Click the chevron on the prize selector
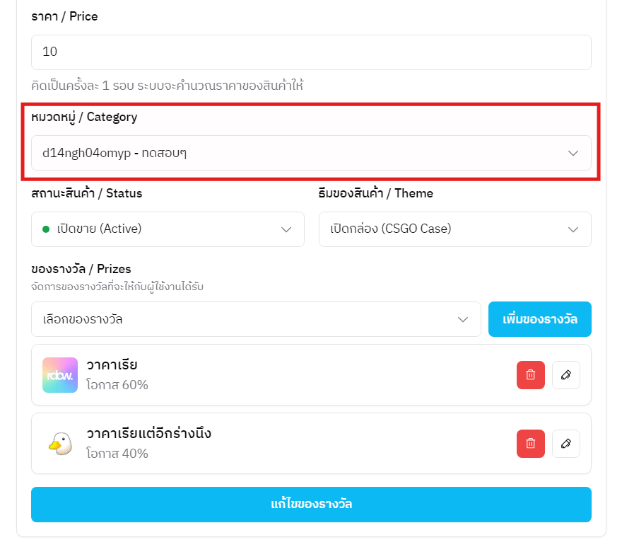The image size is (622, 552). [x=463, y=319]
